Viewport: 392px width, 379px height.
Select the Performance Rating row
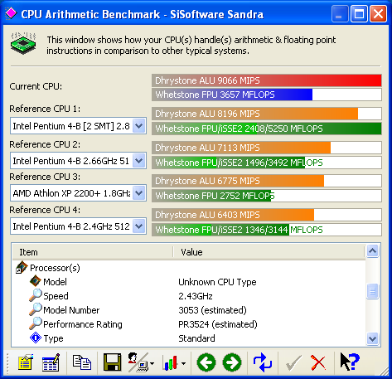pyautogui.click(x=189, y=324)
